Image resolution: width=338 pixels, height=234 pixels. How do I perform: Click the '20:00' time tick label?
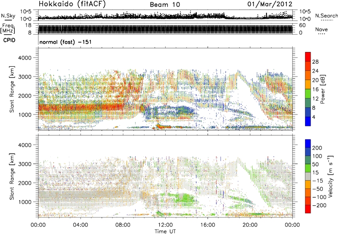[x=250, y=225]
